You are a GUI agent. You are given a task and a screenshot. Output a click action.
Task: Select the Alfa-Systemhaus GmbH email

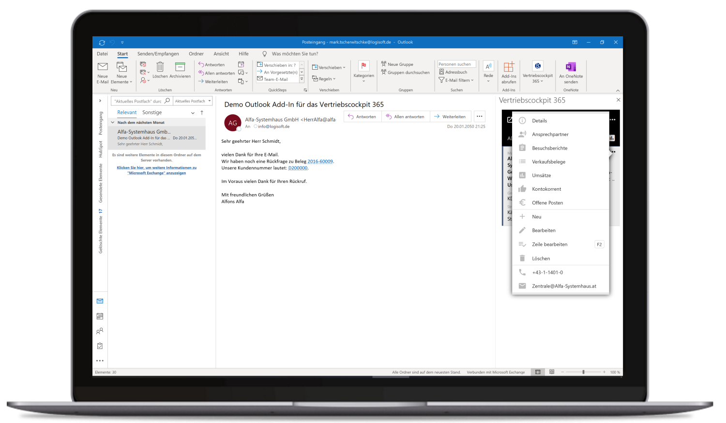[157, 137]
